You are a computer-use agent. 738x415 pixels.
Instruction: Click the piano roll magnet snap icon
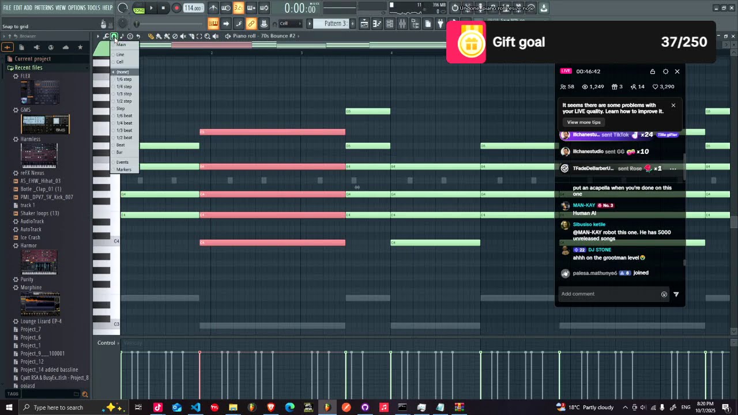[114, 36]
